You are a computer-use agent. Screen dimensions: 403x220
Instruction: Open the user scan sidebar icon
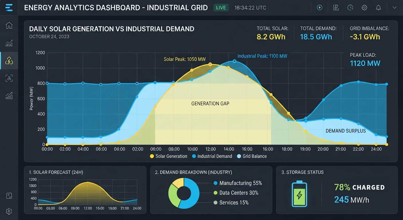(x=9, y=78)
